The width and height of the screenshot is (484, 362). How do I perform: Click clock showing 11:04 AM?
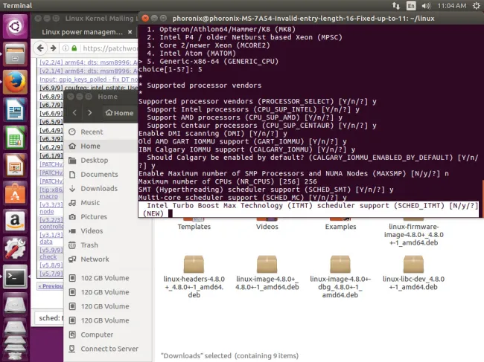(452, 5)
